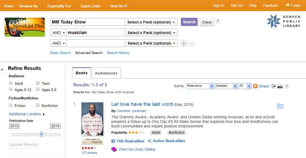The height and width of the screenshot is (158, 306).
Task: Enable the Teen audience filter
Action: 38,83
